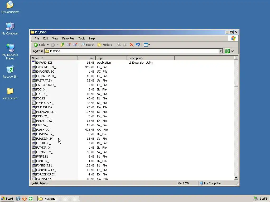Image resolution: width=270 pixels, height=202 pixels.
Task: Select the FILELIST.DA_ file name
Action: (45, 107)
